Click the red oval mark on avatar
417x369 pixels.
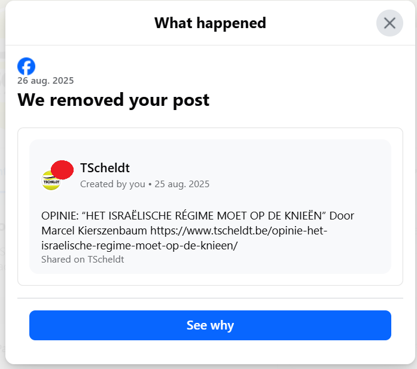pyautogui.click(x=62, y=170)
